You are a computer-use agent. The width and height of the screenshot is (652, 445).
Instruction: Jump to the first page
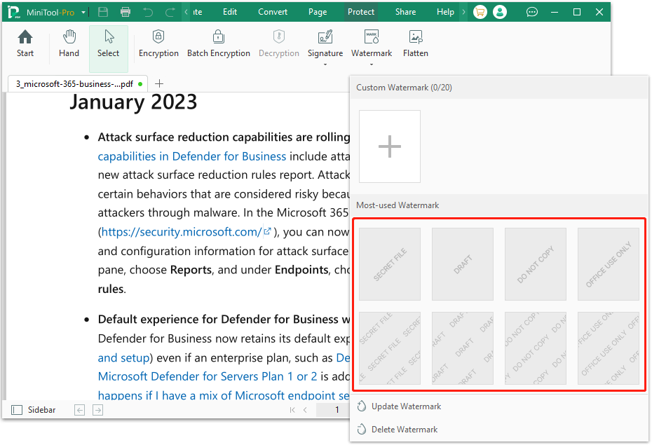(x=292, y=410)
